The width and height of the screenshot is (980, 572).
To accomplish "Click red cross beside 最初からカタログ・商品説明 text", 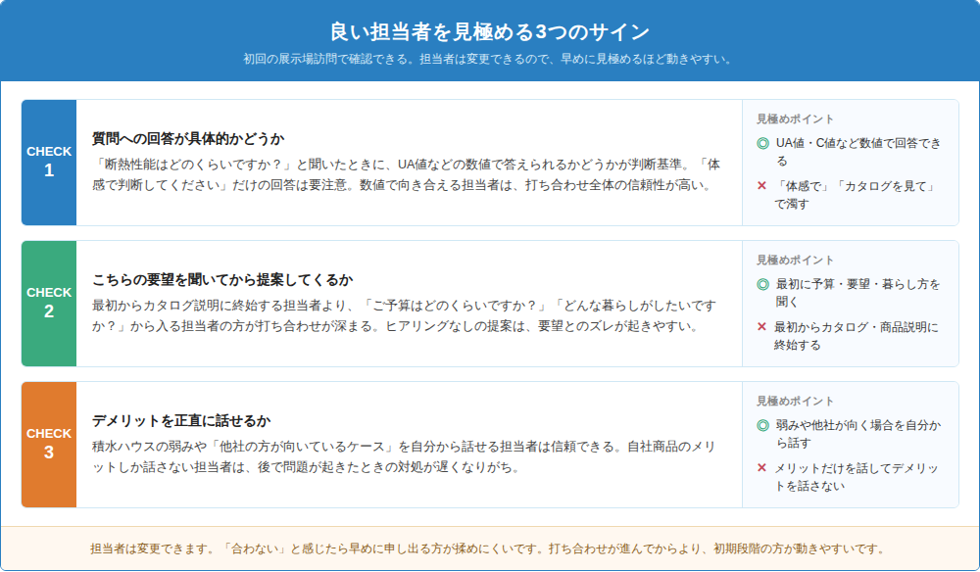I will (x=761, y=326).
